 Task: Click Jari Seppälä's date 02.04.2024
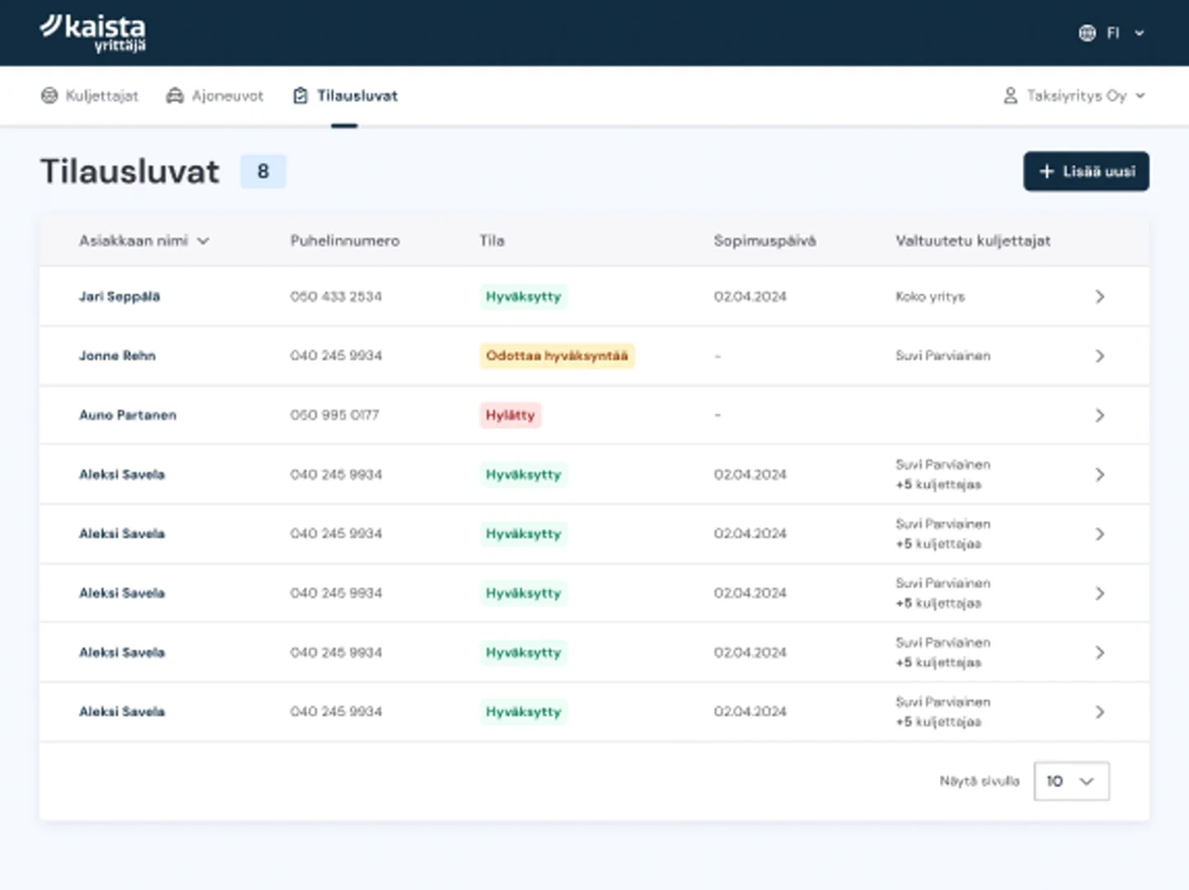tap(750, 297)
